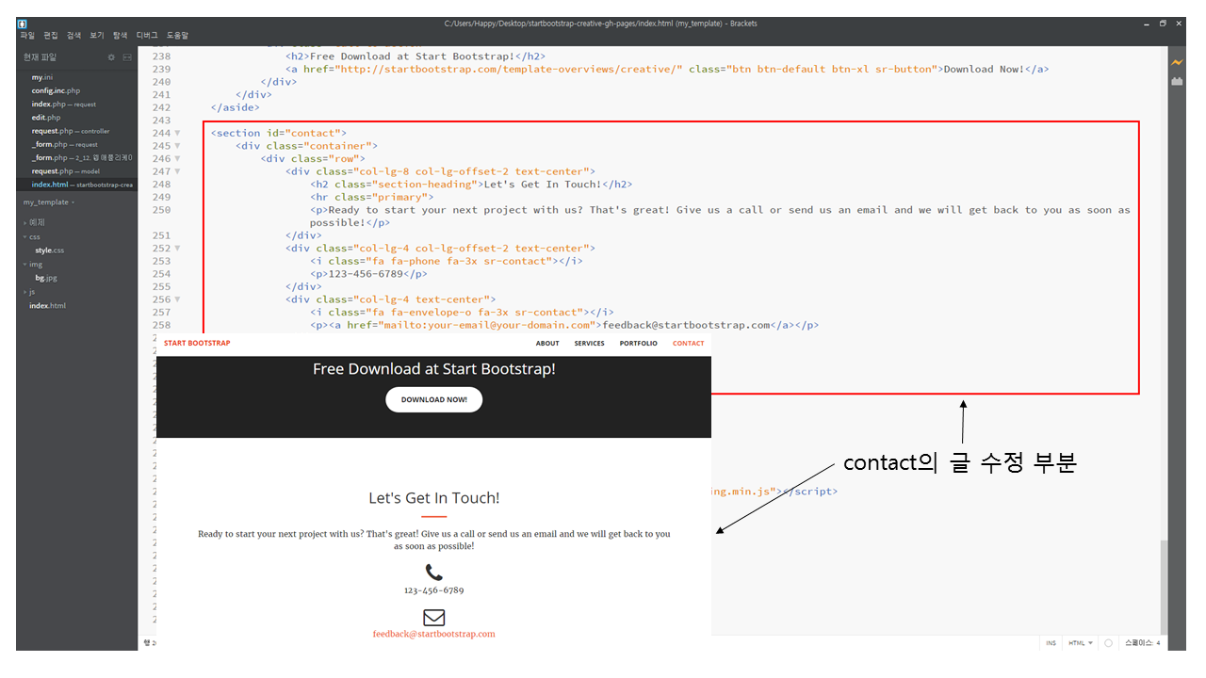1206x678 pixels.
Task: Open the 검색 menu
Action: click(74, 36)
